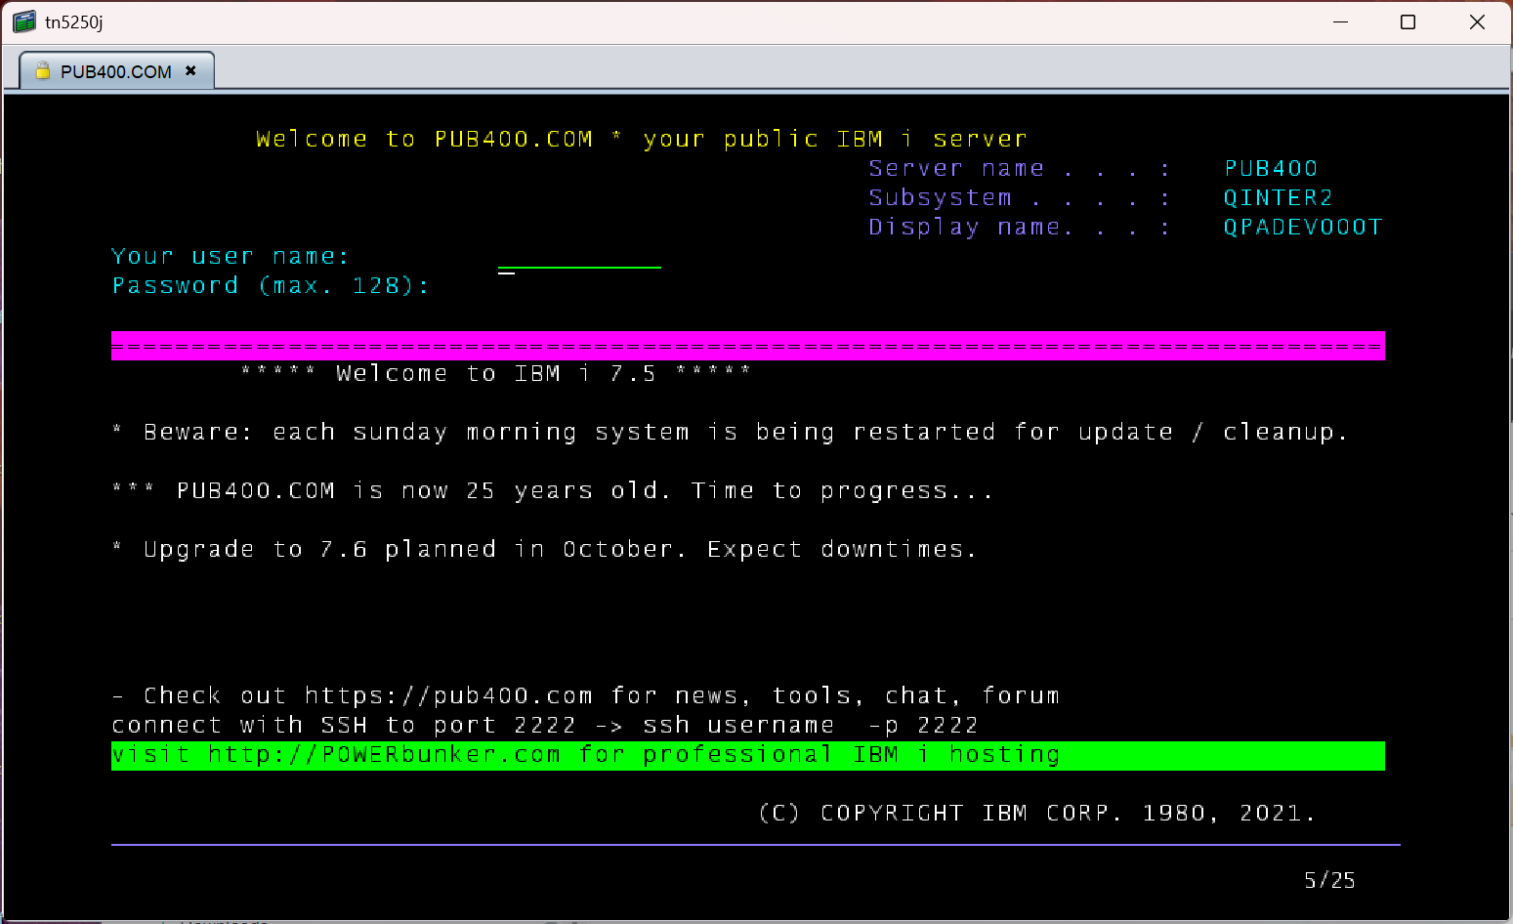
Task: Close the PUB400.COM session tab
Action: (190, 70)
